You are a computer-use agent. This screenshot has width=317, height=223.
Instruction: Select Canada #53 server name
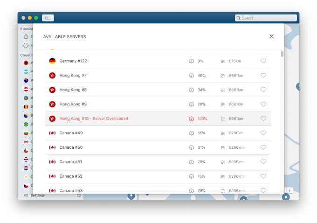tap(71, 190)
